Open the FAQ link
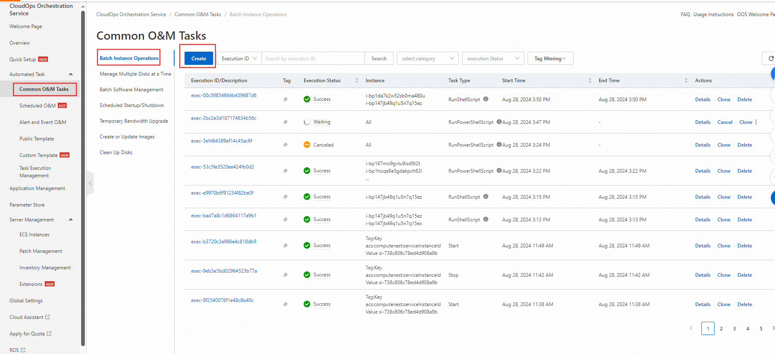The width and height of the screenshot is (775, 354). pyautogui.click(x=685, y=14)
